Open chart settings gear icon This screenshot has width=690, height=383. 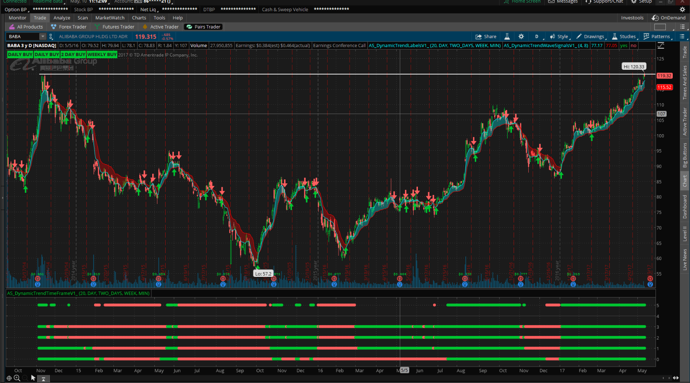(521, 37)
